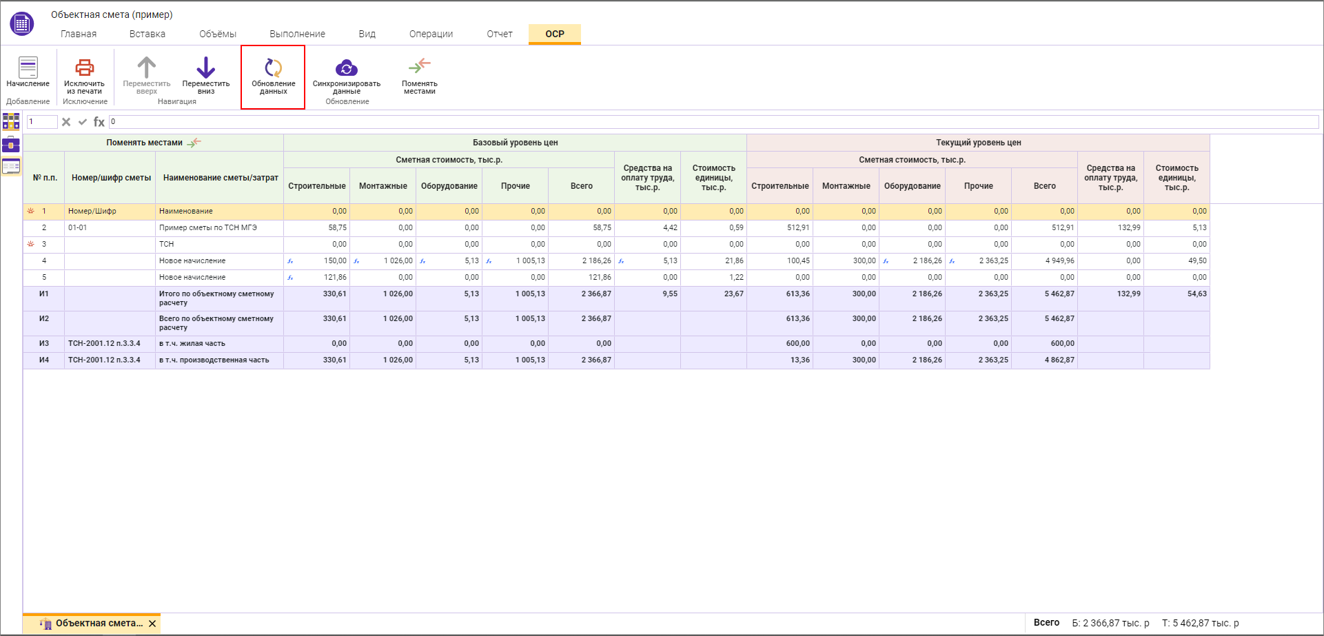Switch to the Операции tab
The height and width of the screenshot is (636, 1324).
pos(431,34)
